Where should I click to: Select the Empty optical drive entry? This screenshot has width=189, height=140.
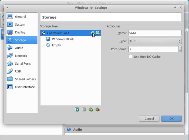[70, 45]
